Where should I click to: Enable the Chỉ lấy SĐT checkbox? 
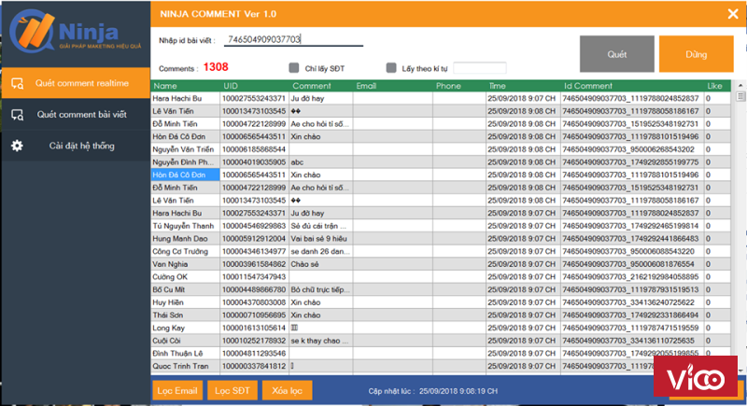click(294, 68)
